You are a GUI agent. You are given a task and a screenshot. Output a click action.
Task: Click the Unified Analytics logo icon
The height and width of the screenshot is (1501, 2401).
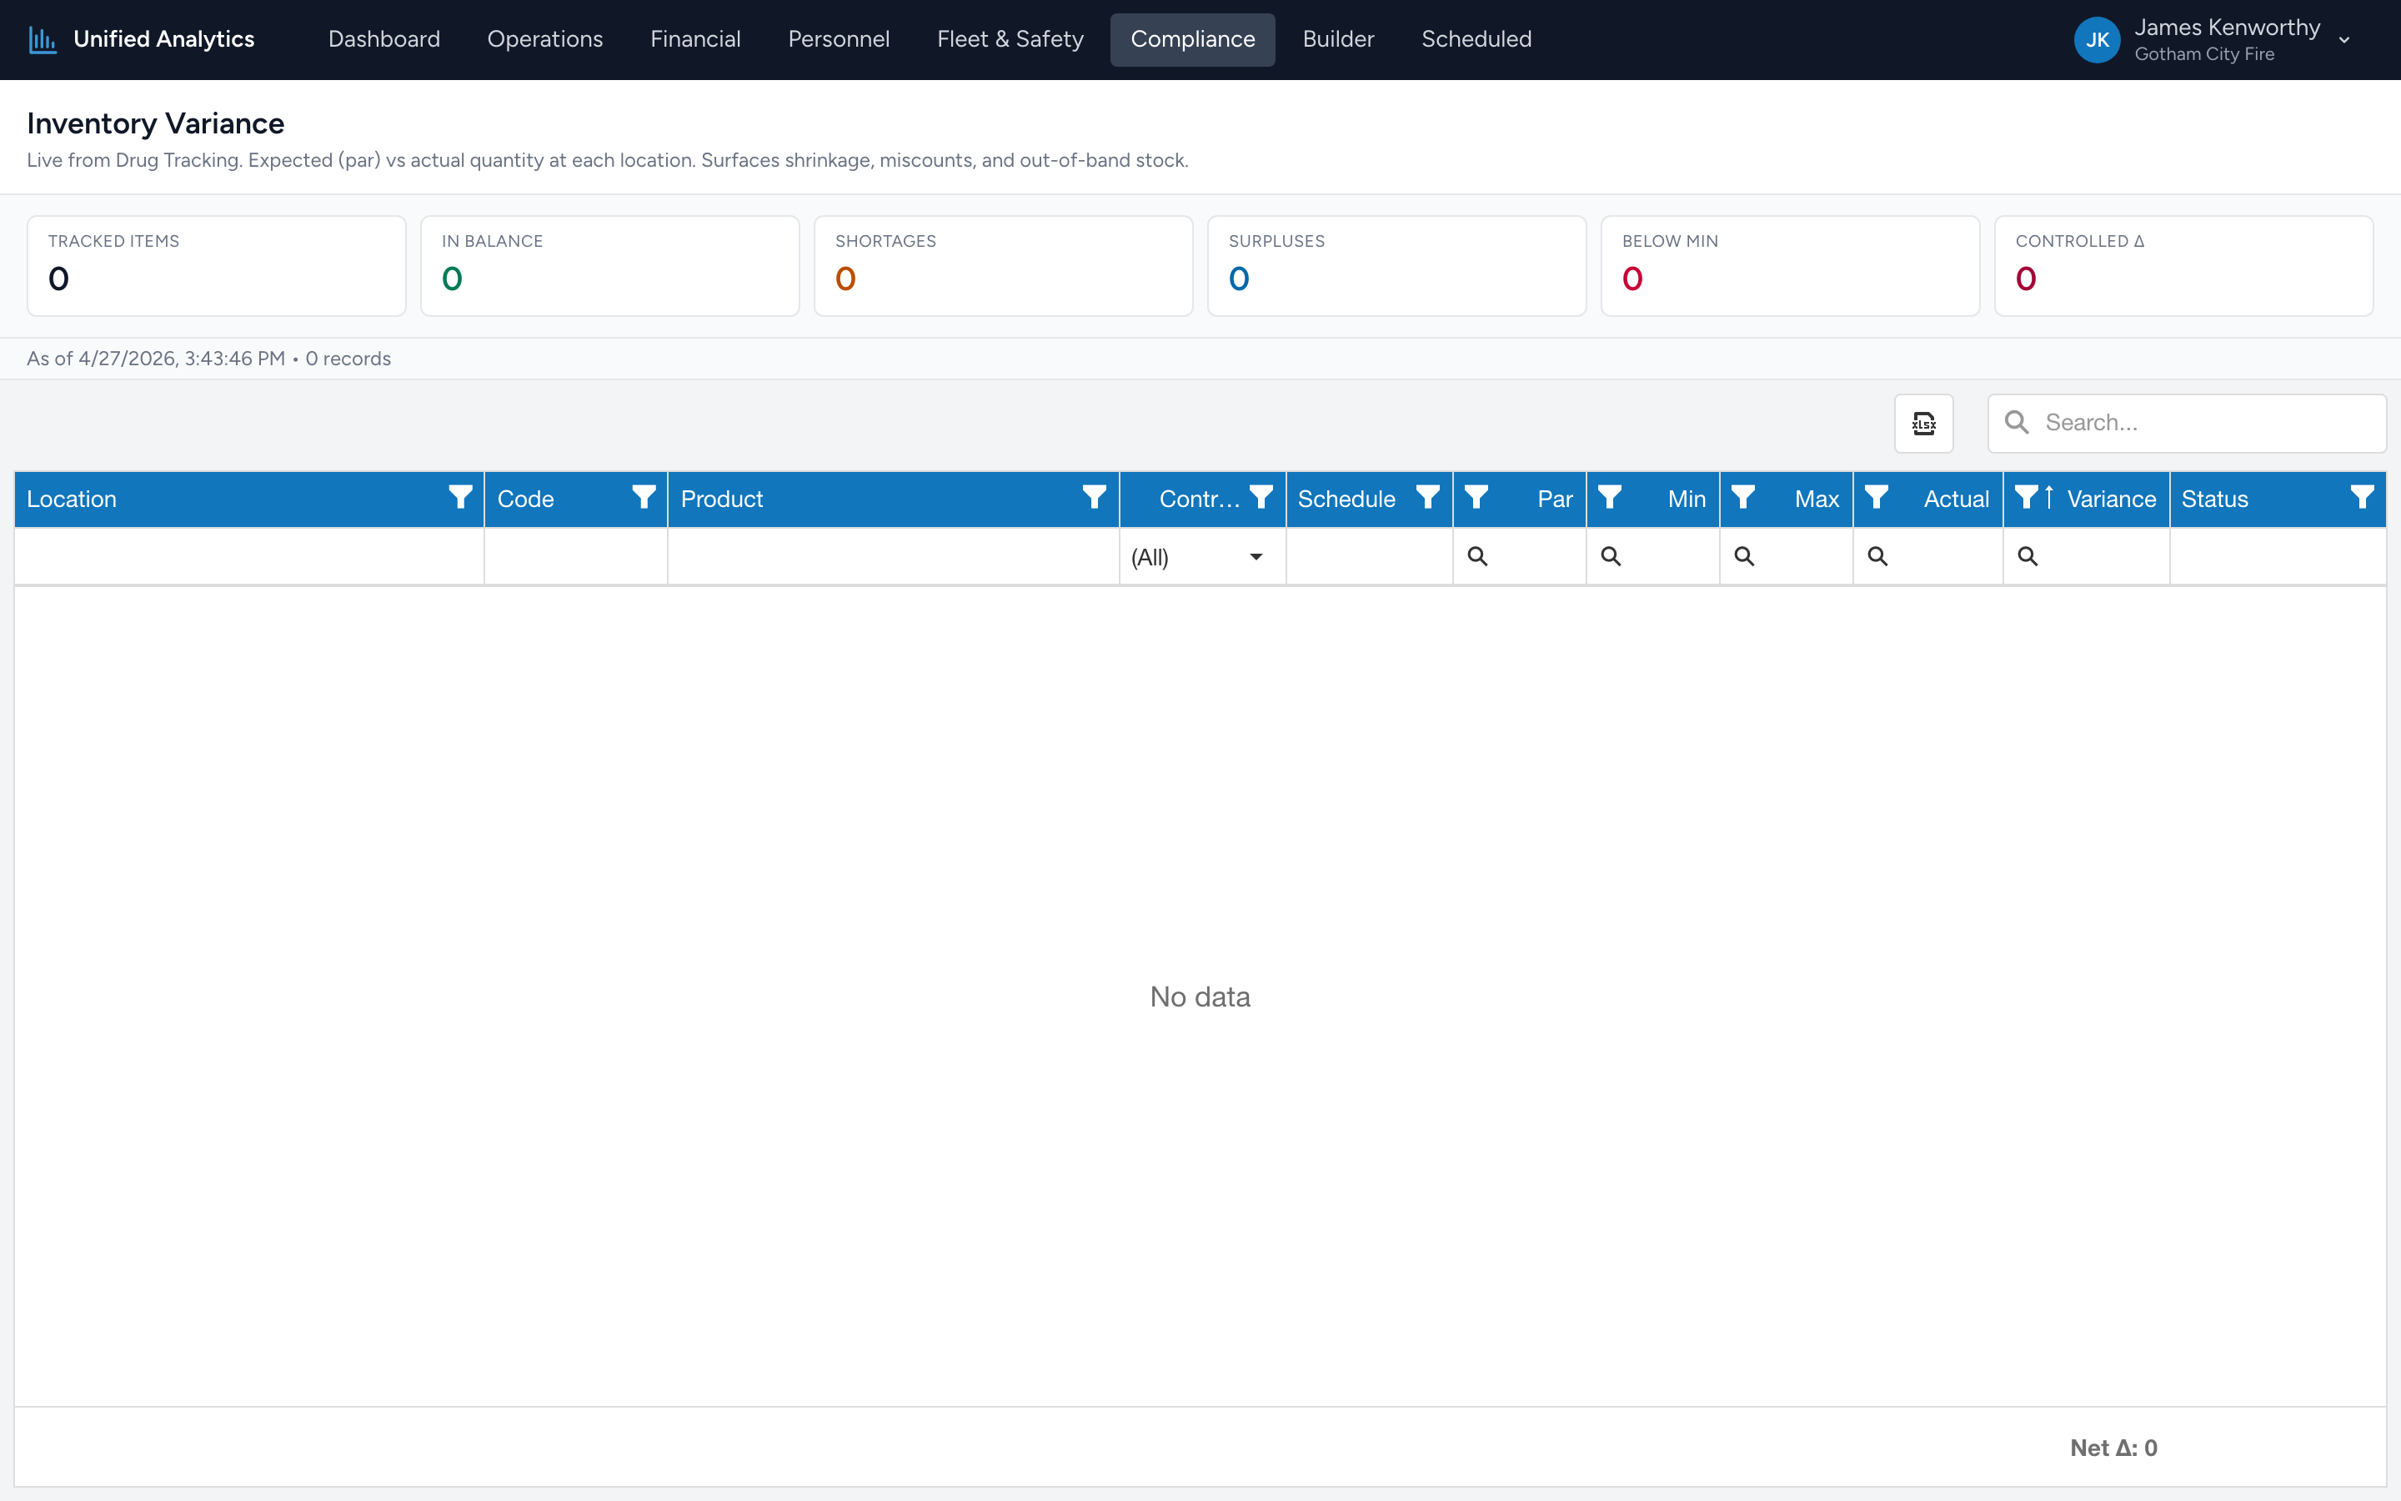pos(43,40)
